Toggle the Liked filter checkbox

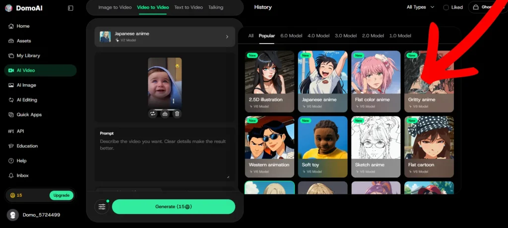click(x=446, y=7)
